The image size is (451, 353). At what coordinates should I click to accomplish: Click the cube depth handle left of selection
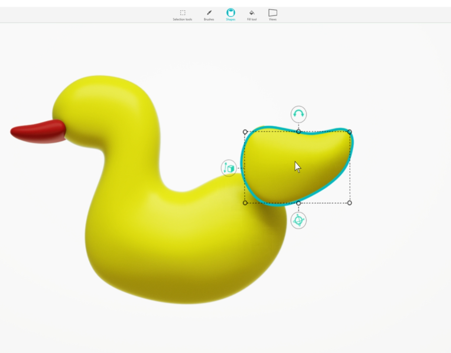tap(229, 168)
